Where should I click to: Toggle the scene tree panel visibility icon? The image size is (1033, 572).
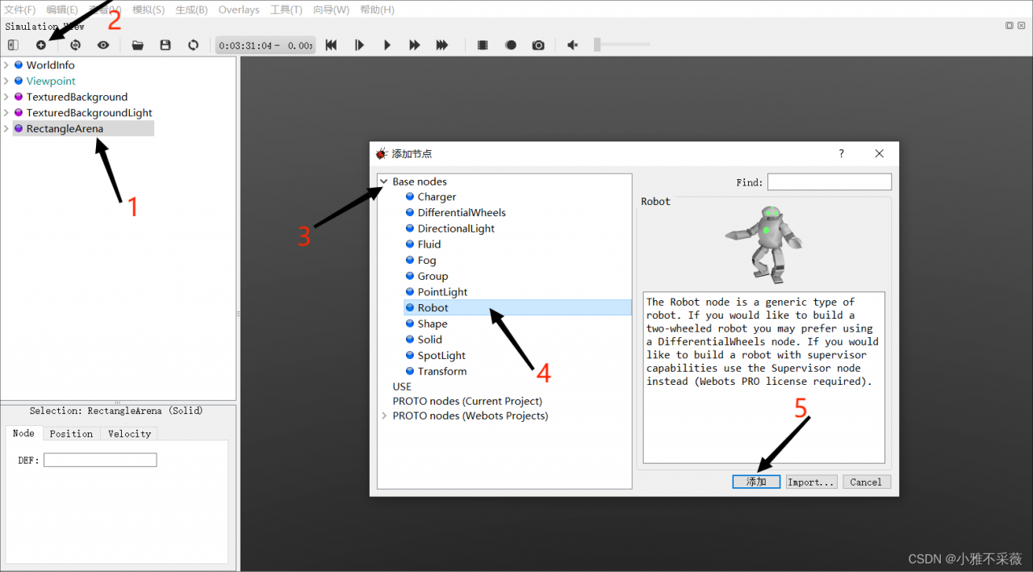click(13, 45)
